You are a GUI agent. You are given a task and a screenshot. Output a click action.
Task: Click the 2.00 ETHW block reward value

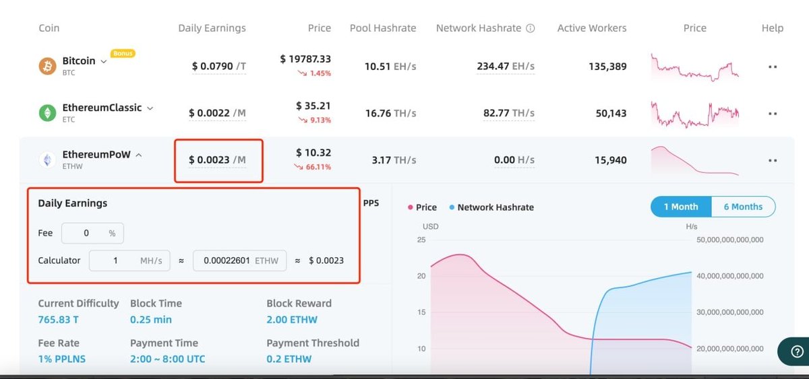tap(292, 320)
